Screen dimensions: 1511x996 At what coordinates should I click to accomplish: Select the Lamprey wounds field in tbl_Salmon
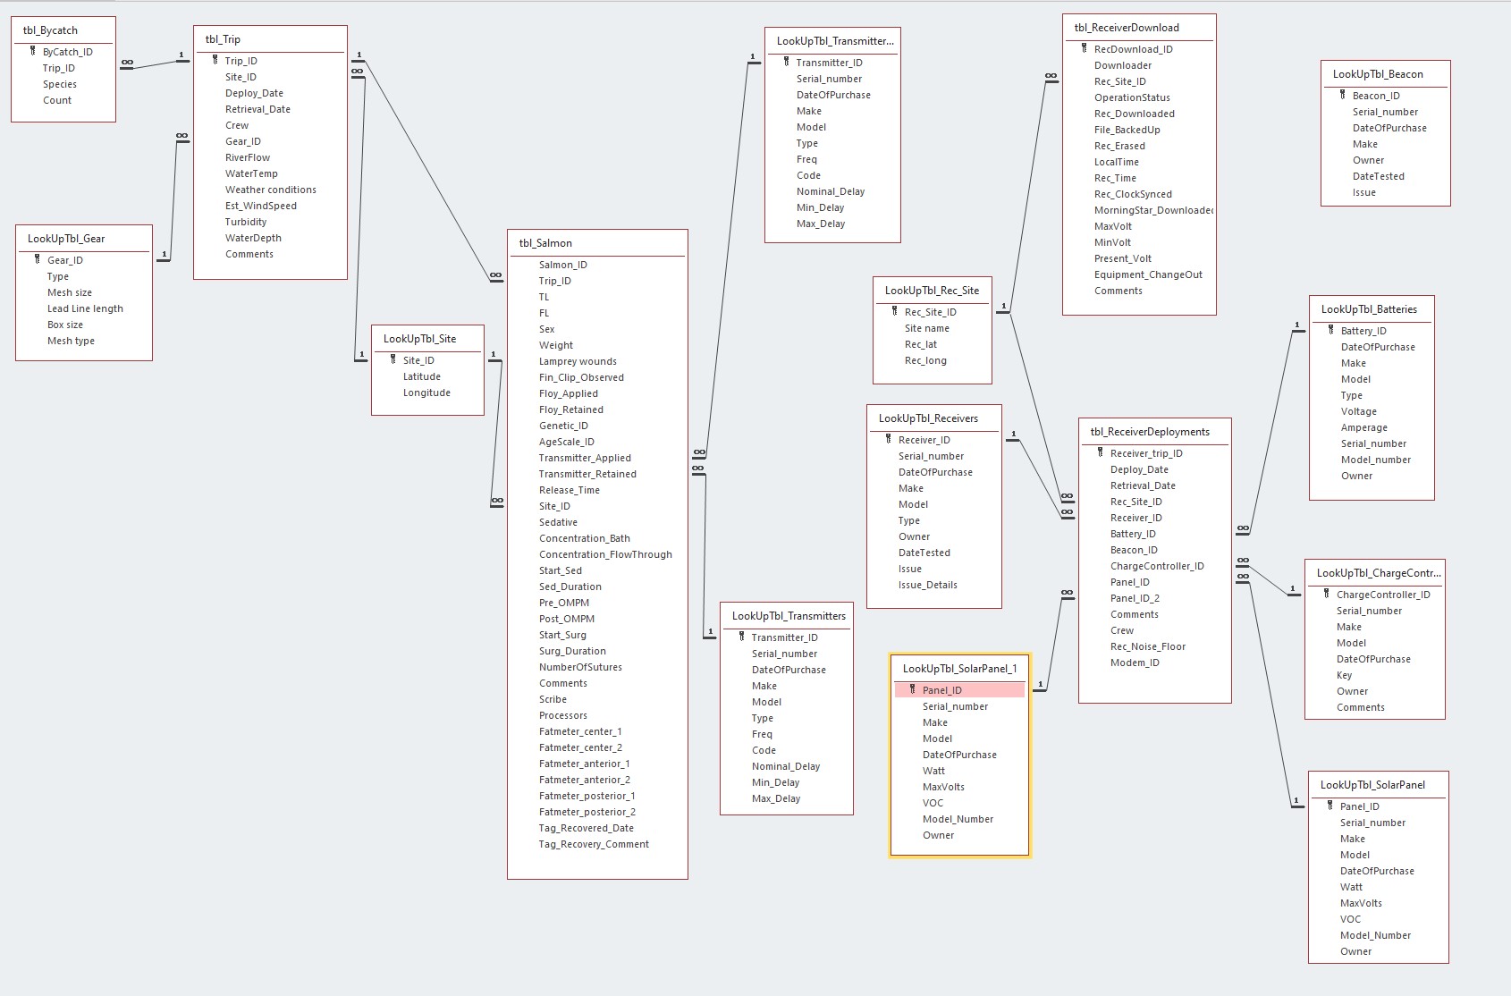click(x=578, y=361)
